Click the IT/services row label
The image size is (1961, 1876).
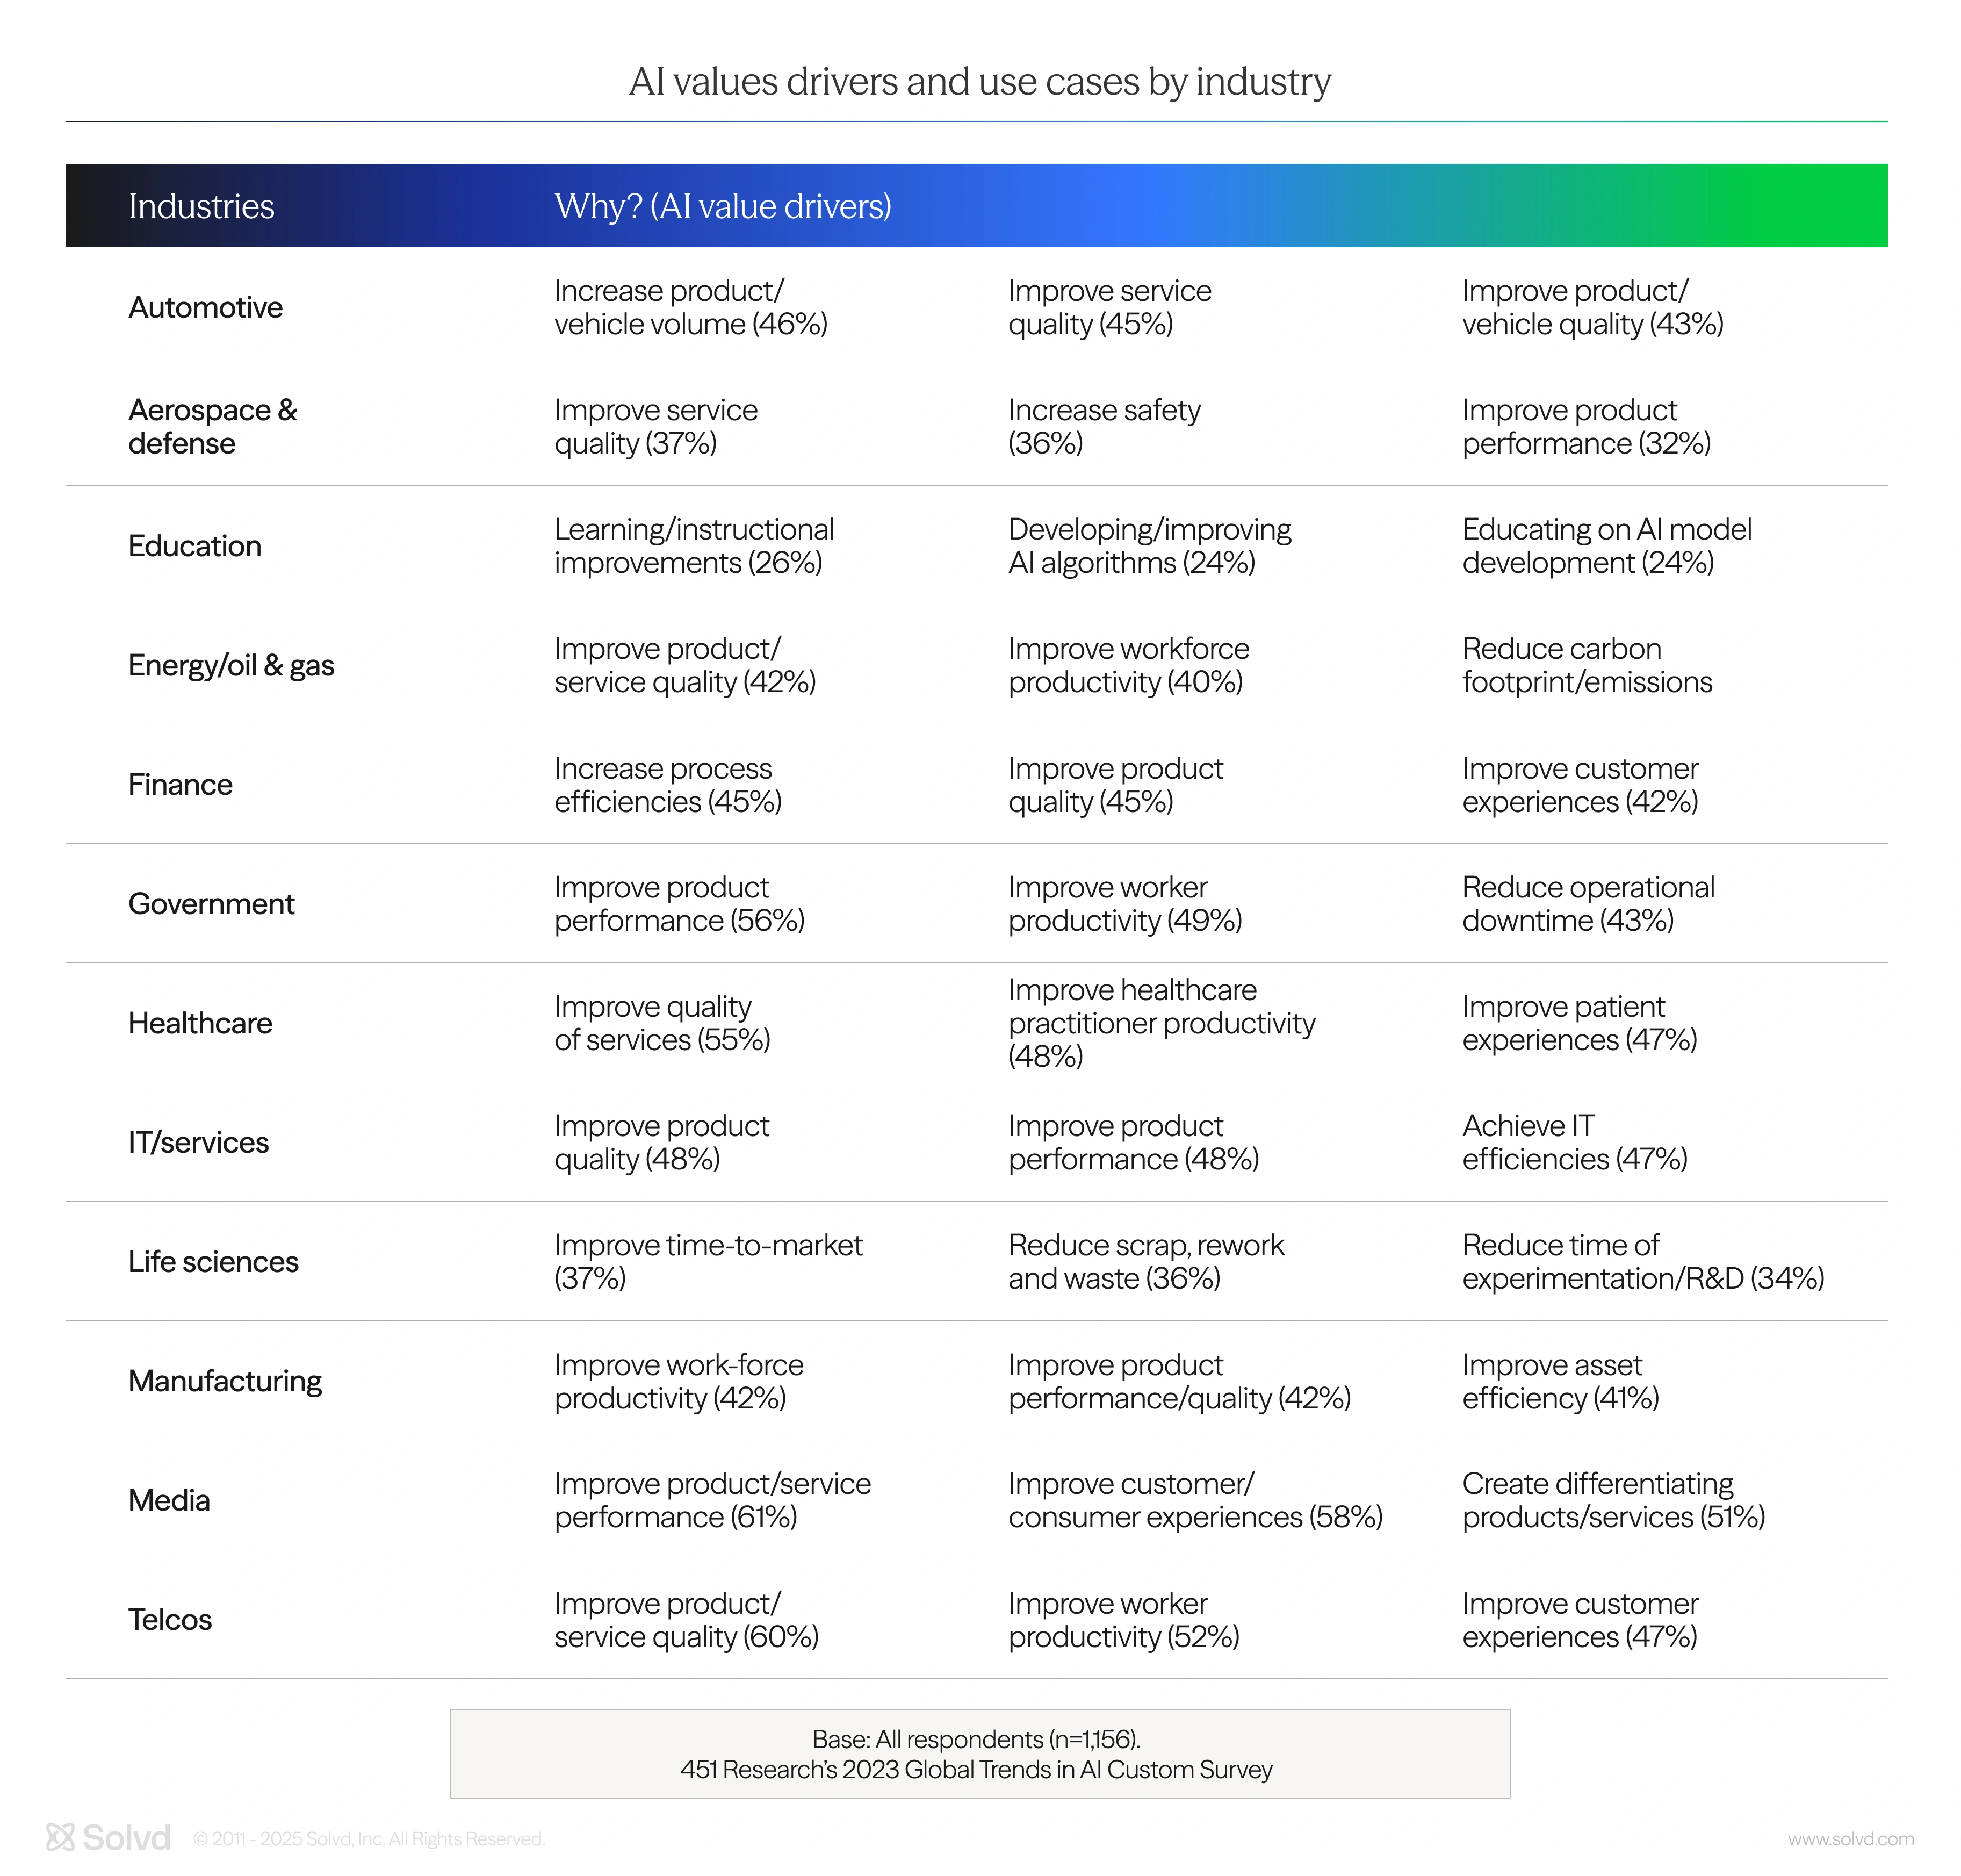click(x=198, y=1142)
